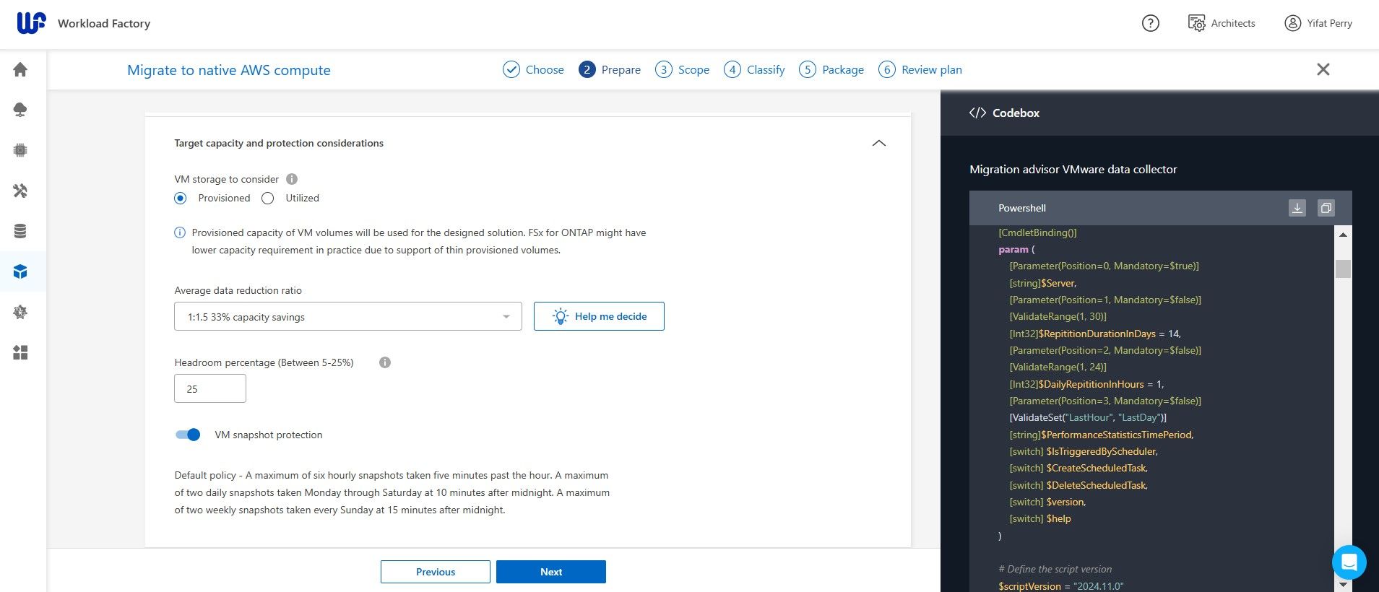Go to the Choose step

click(533, 69)
